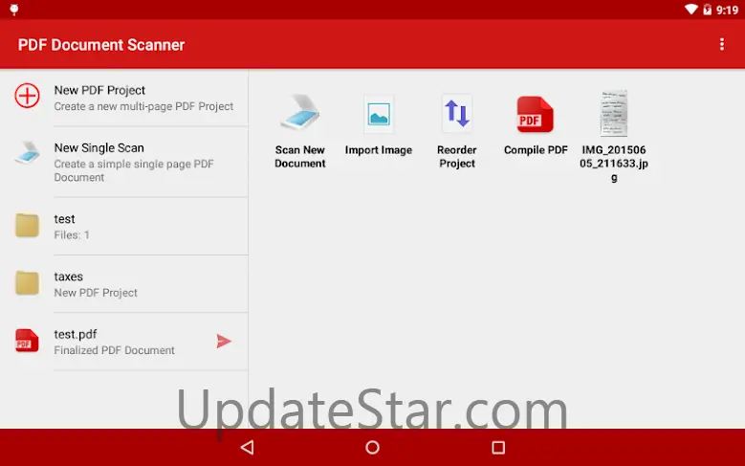Open the three-dot overflow menu

pyautogui.click(x=722, y=44)
